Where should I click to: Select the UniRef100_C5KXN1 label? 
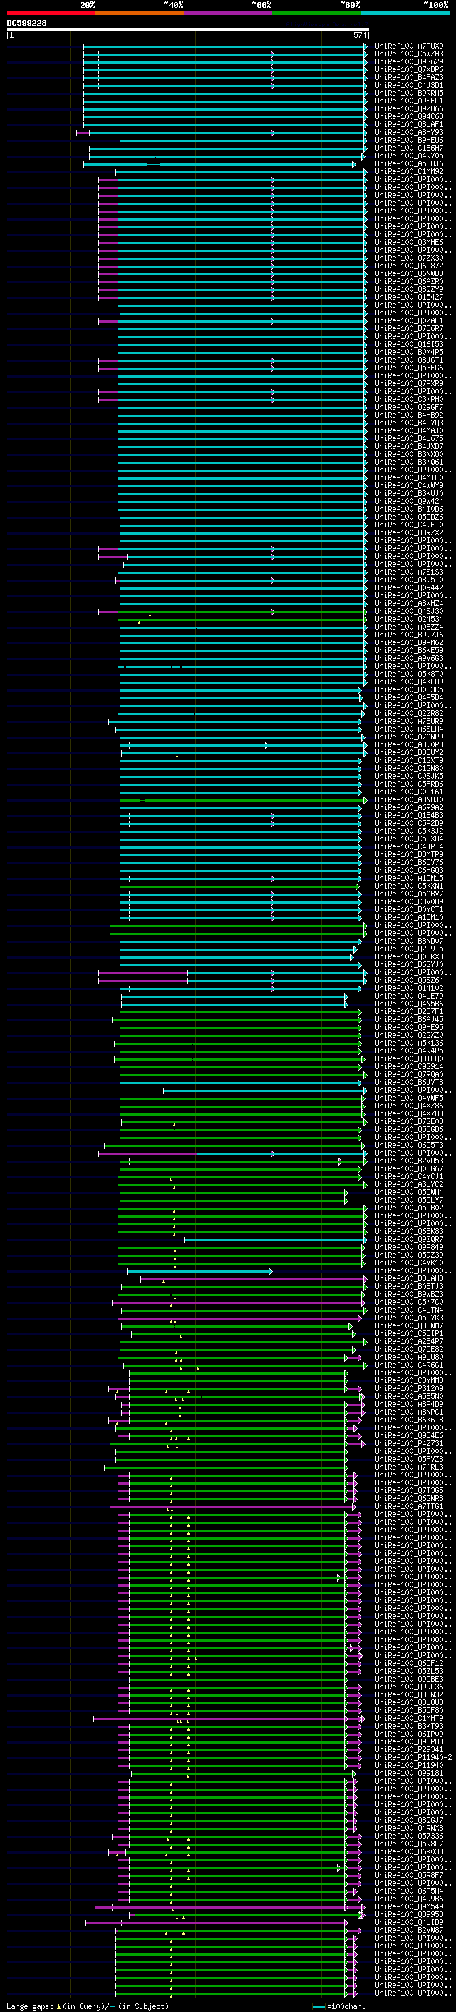[409, 886]
